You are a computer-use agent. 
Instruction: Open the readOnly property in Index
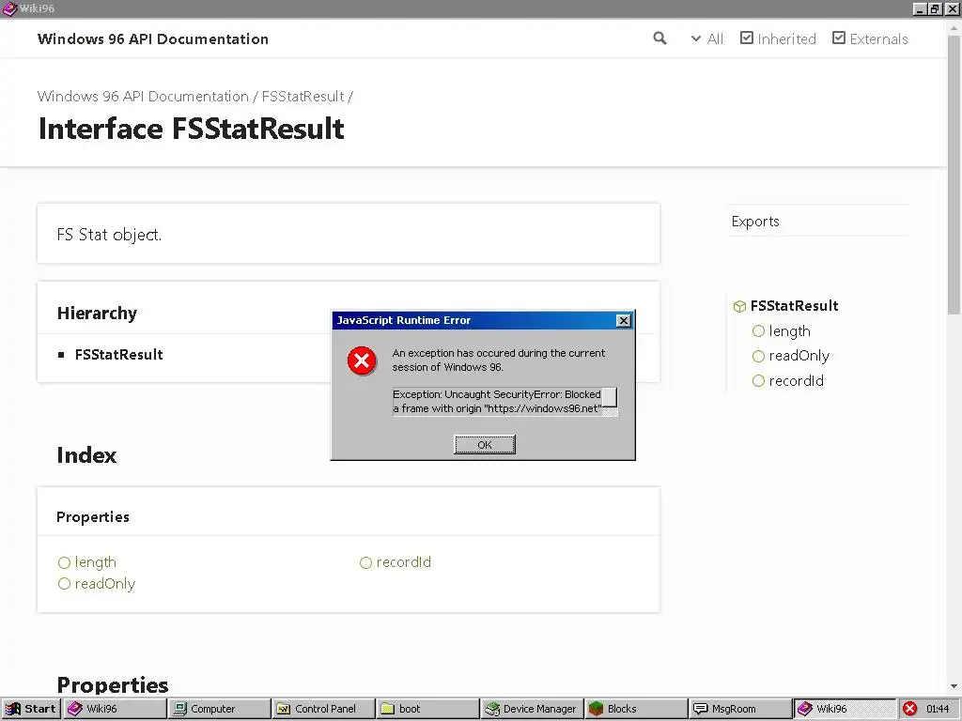[105, 584]
